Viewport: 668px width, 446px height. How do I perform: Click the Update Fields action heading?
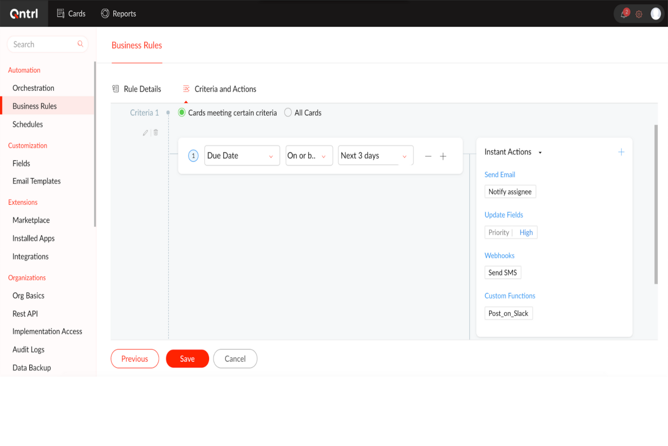click(504, 215)
